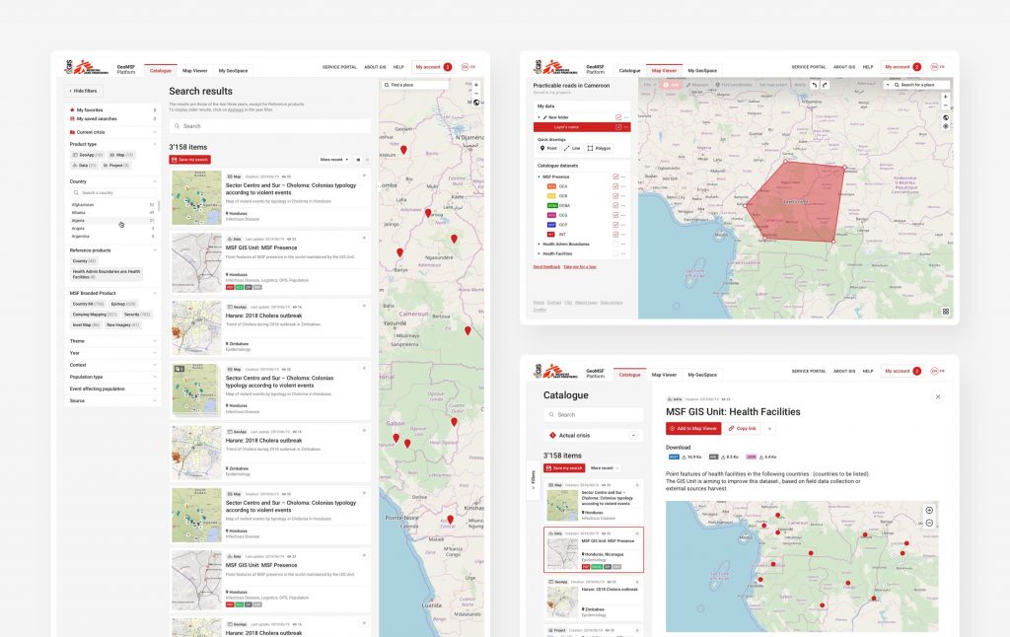Toggle the New folder visibility checkbox

pos(618,117)
